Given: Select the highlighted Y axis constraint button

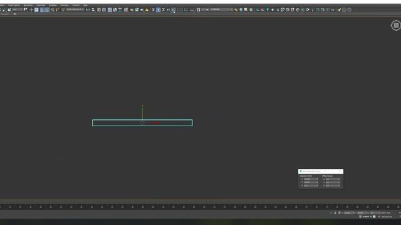Looking at the screenshot, I should tap(159, 10).
